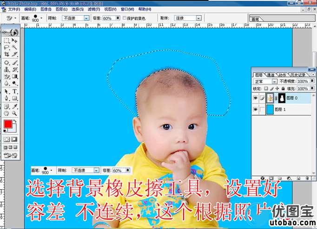The height and width of the screenshot is (229, 317).
Task: Select the Pen tool
Action: 7,98
